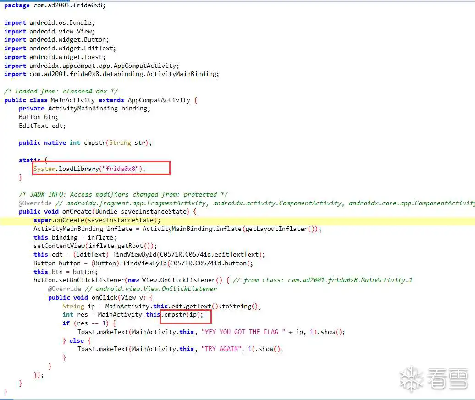
Task: Click MainActivity in class declaration
Action: [x=73, y=100]
